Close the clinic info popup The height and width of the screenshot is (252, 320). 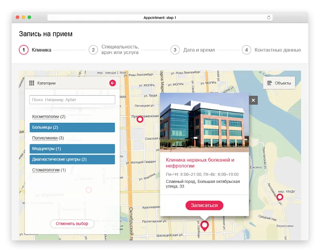[x=253, y=100]
